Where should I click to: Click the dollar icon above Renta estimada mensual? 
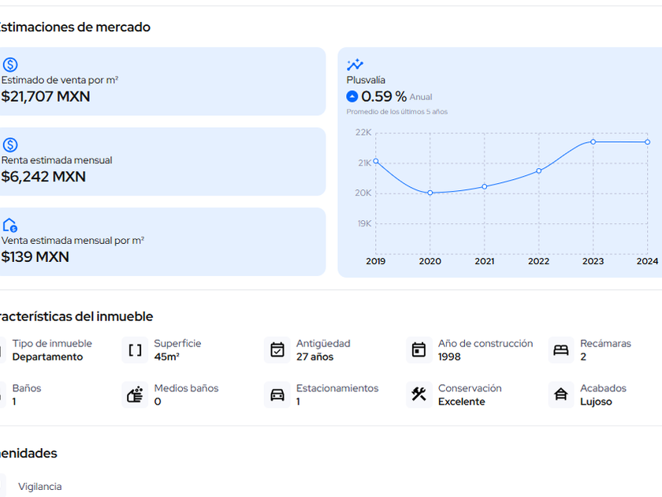10,145
